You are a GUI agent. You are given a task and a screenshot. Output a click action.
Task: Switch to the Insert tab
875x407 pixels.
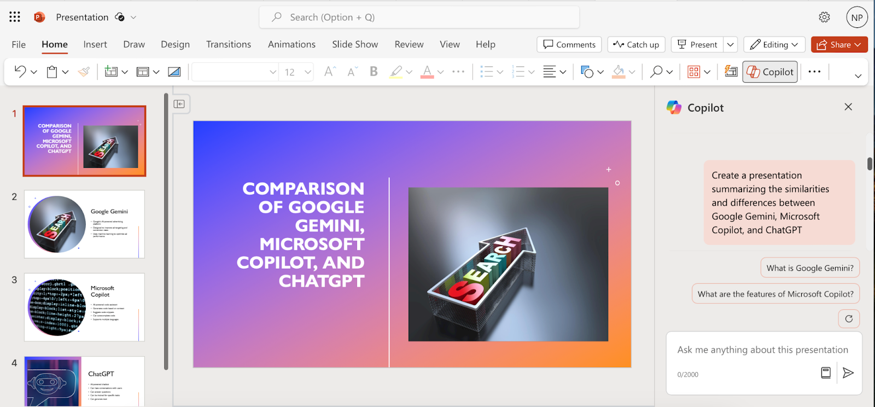(95, 44)
